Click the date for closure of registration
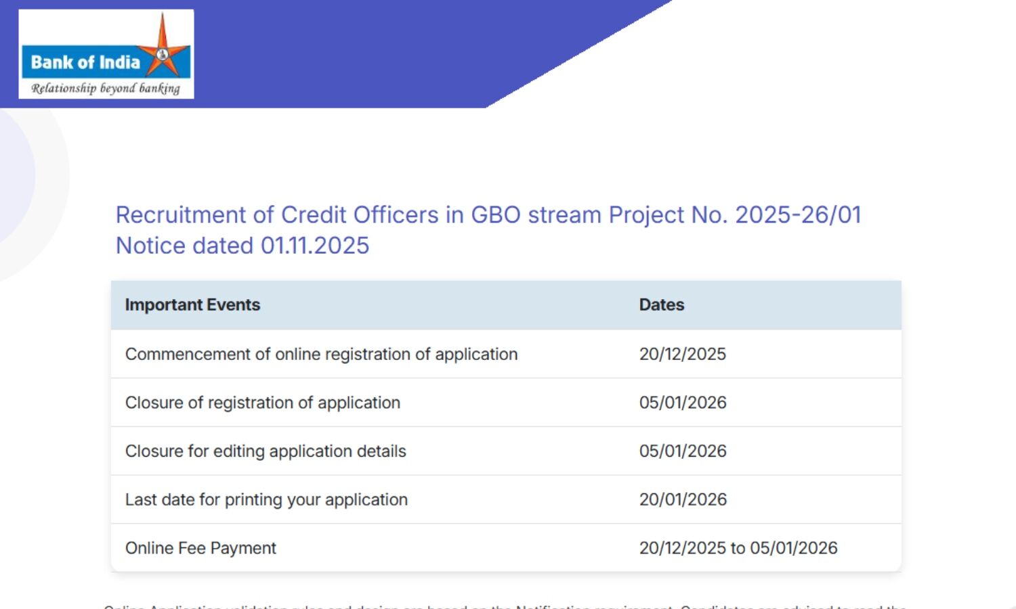 pyautogui.click(x=683, y=403)
